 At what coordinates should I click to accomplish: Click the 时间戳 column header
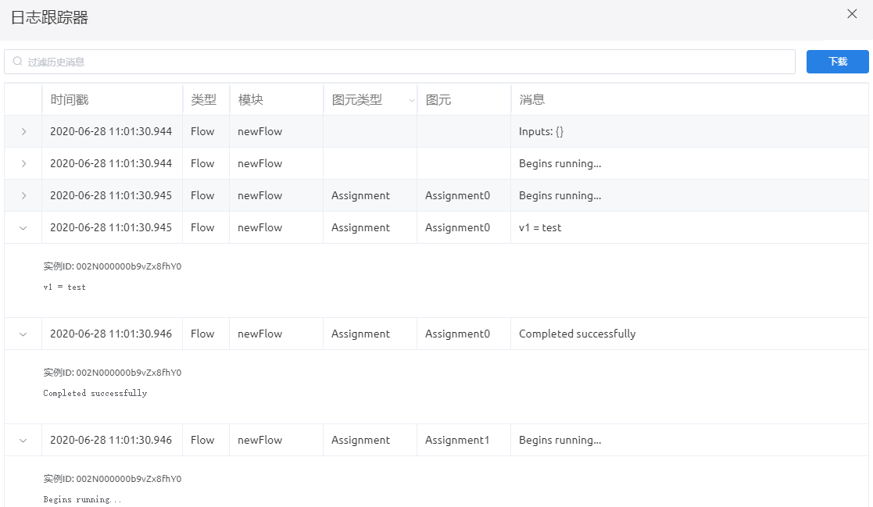click(70, 100)
